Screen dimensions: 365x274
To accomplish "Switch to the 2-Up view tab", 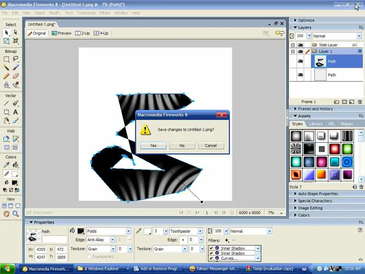I will (82, 33).
